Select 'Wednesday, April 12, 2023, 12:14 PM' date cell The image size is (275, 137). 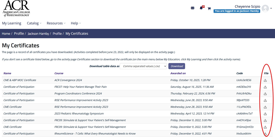[x=192, y=114]
